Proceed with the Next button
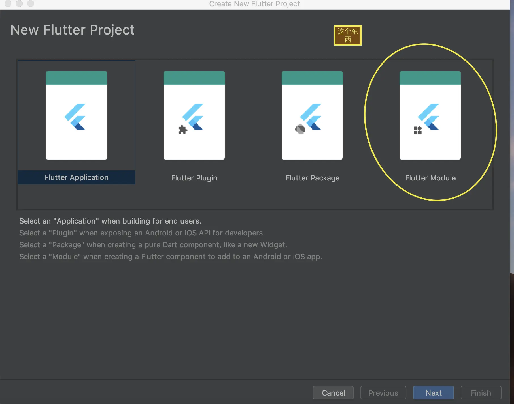The image size is (514, 404). tap(434, 393)
